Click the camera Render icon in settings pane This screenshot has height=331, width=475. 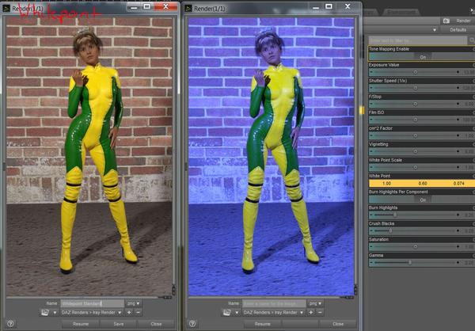446,21
